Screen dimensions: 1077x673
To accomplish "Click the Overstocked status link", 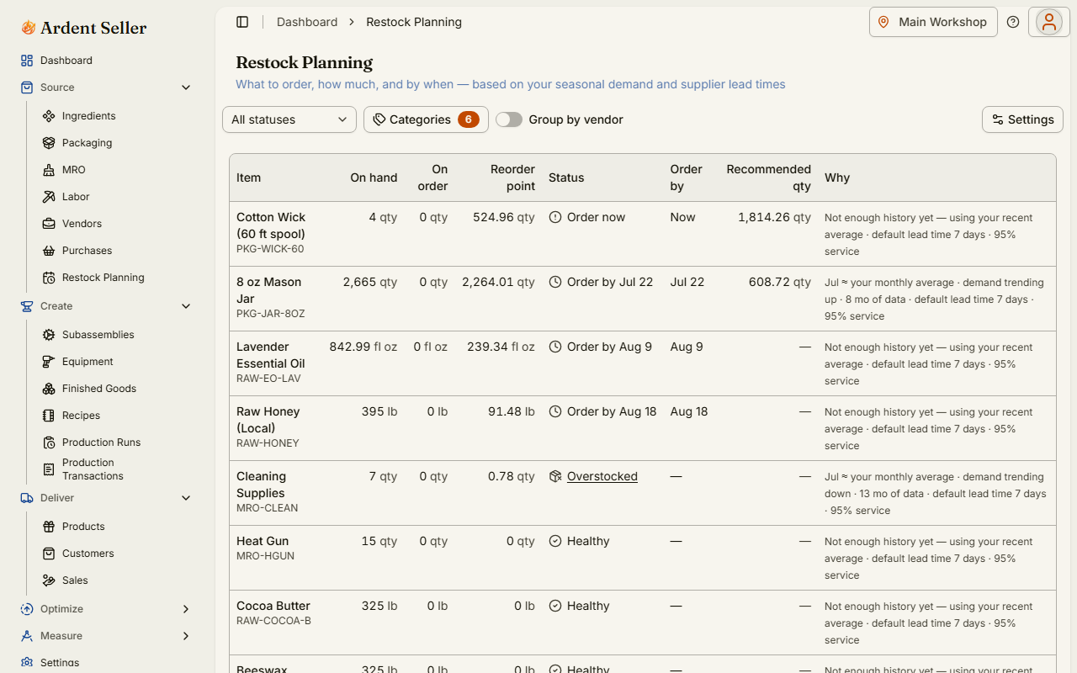I will click(x=602, y=476).
